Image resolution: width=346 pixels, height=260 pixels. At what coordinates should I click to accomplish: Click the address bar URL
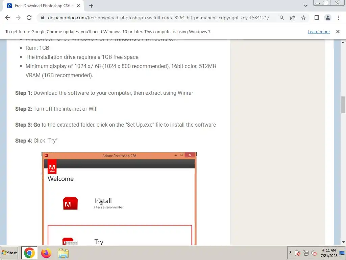point(158,18)
